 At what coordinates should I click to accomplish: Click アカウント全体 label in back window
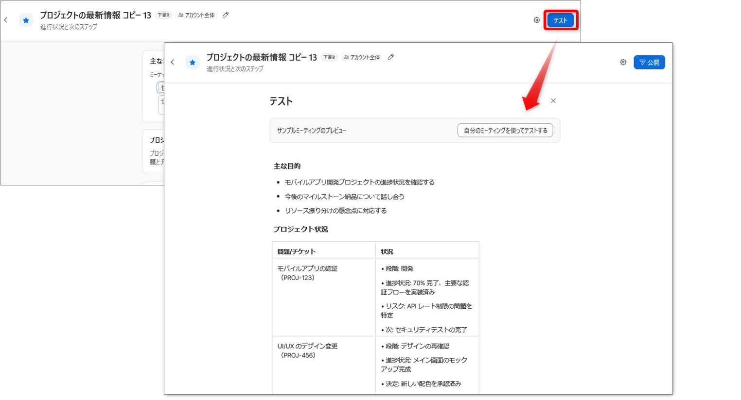196,15
